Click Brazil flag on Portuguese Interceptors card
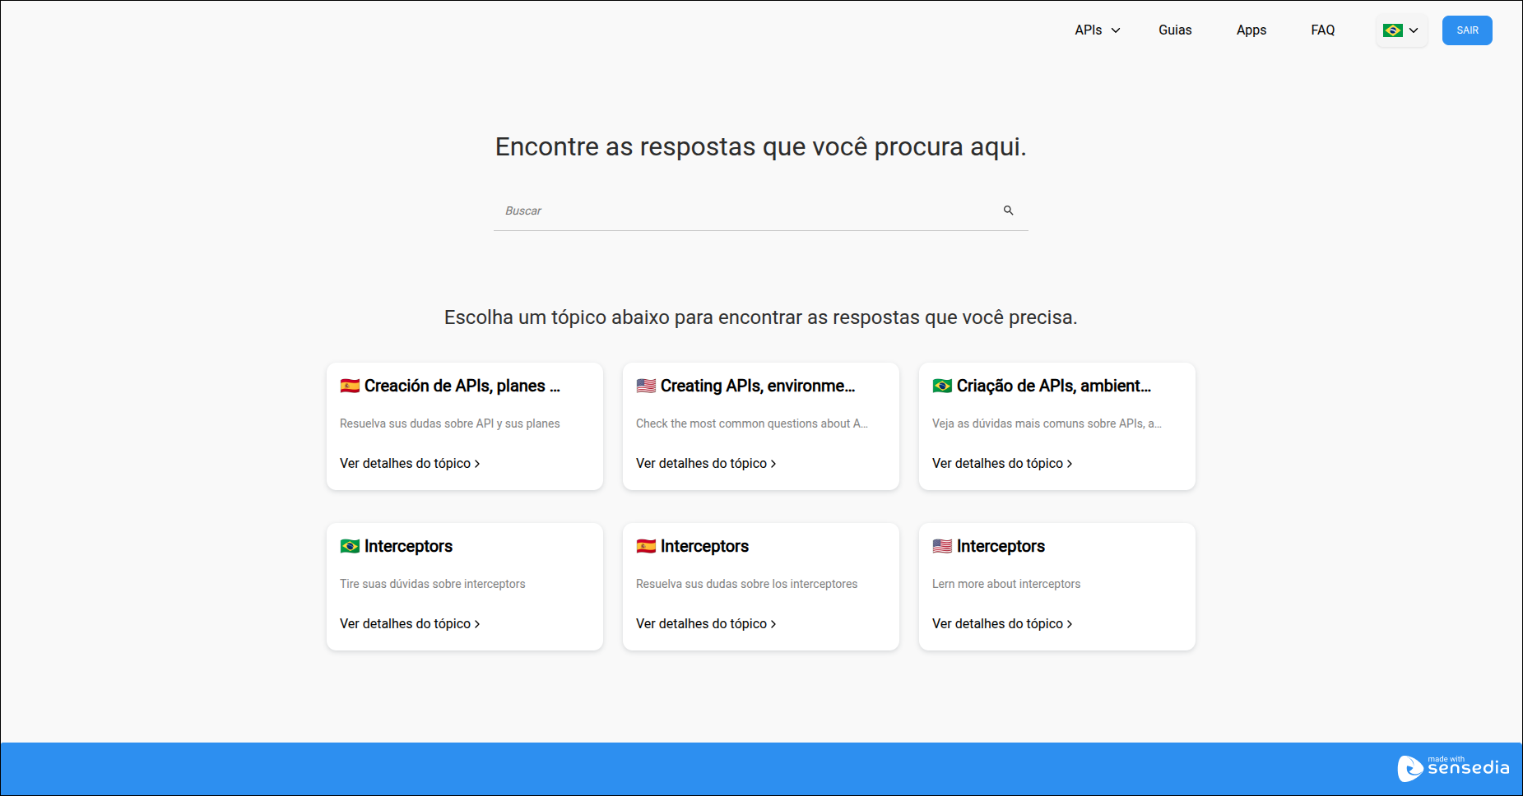 tap(350, 546)
